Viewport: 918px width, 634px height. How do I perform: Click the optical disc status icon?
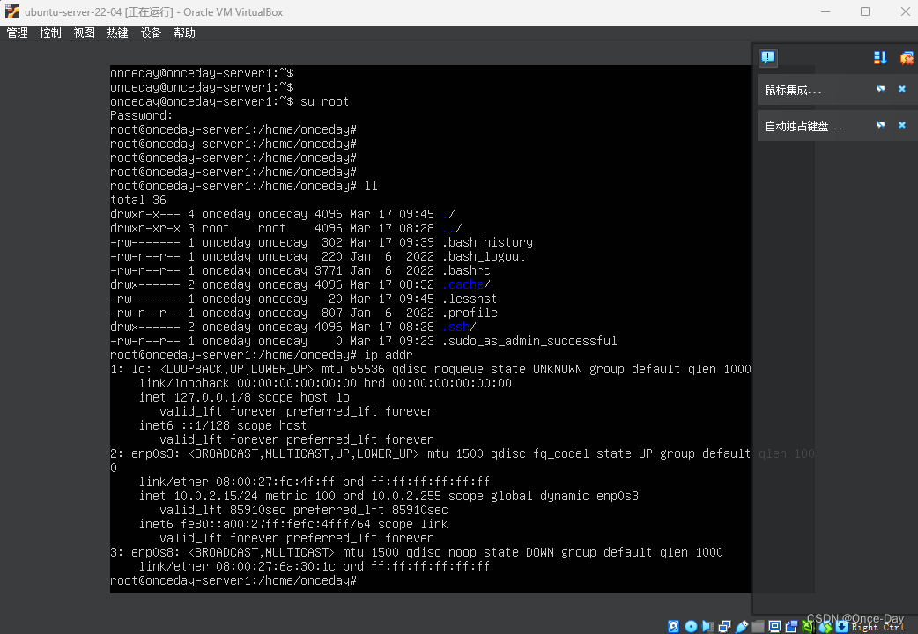[691, 626]
